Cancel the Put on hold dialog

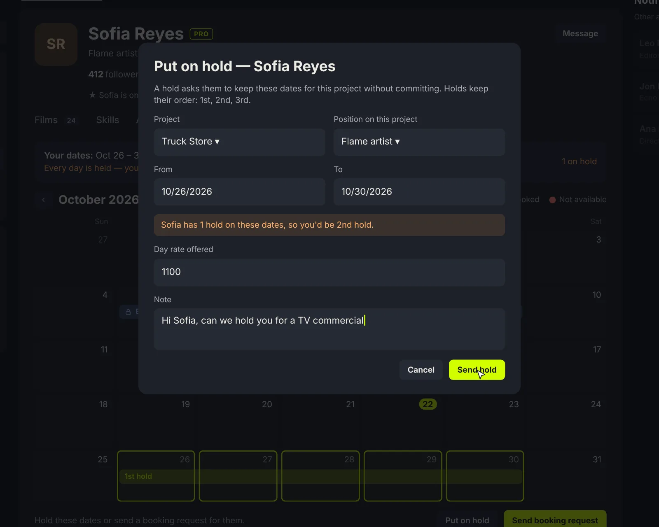point(421,370)
